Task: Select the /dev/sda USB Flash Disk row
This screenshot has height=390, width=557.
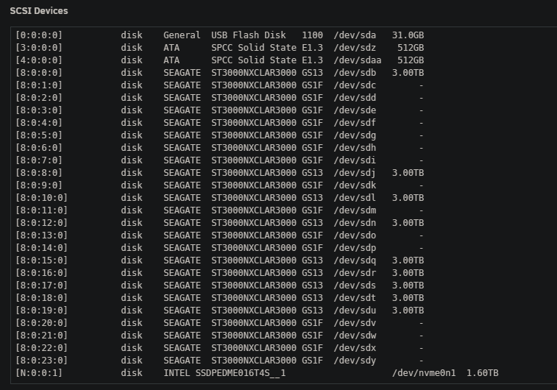Action: [219, 35]
